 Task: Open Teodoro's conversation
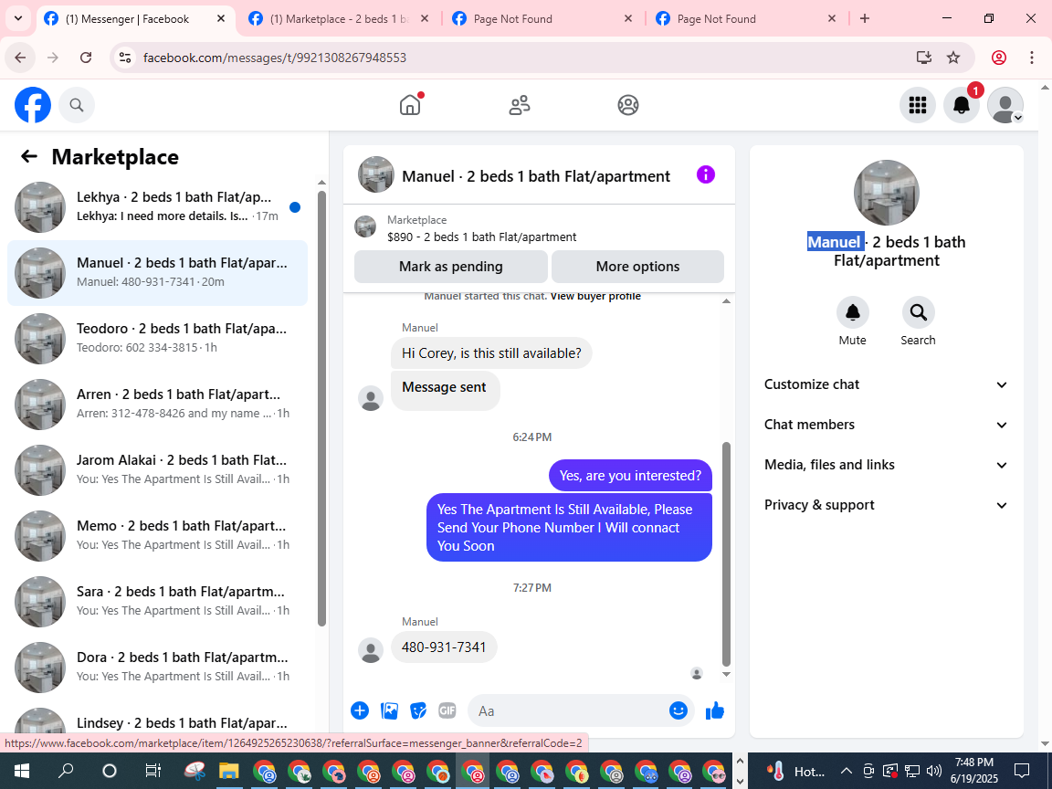click(158, 338)
